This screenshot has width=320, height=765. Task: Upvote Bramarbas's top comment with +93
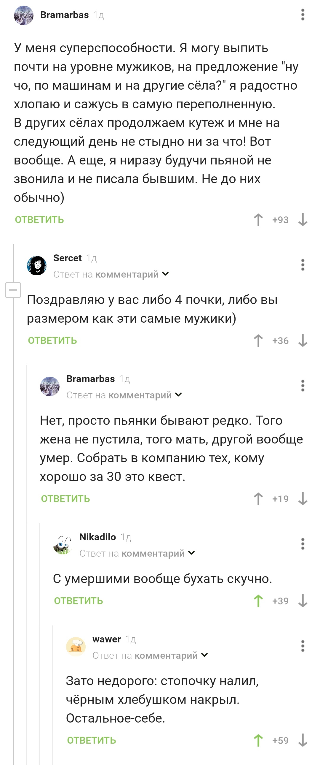258,220
